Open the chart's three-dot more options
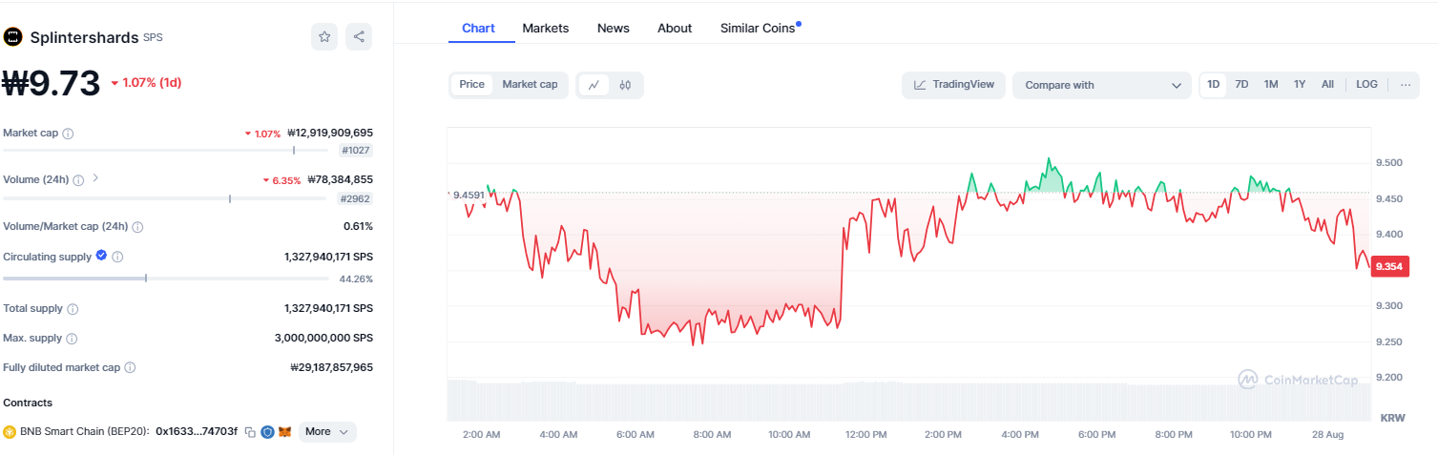This screenshot has width=1438, height=455. click(1406, 85)
